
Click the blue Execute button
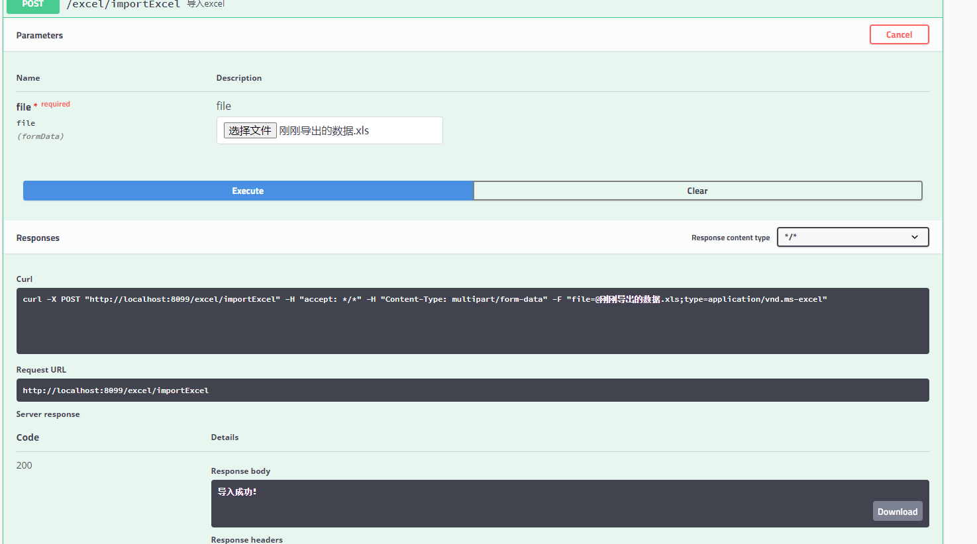(248, 191)
